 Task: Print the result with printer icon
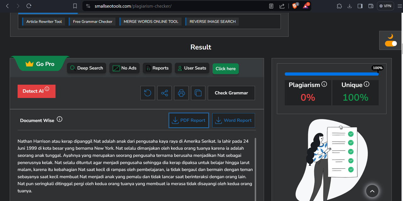coord(181,93)
